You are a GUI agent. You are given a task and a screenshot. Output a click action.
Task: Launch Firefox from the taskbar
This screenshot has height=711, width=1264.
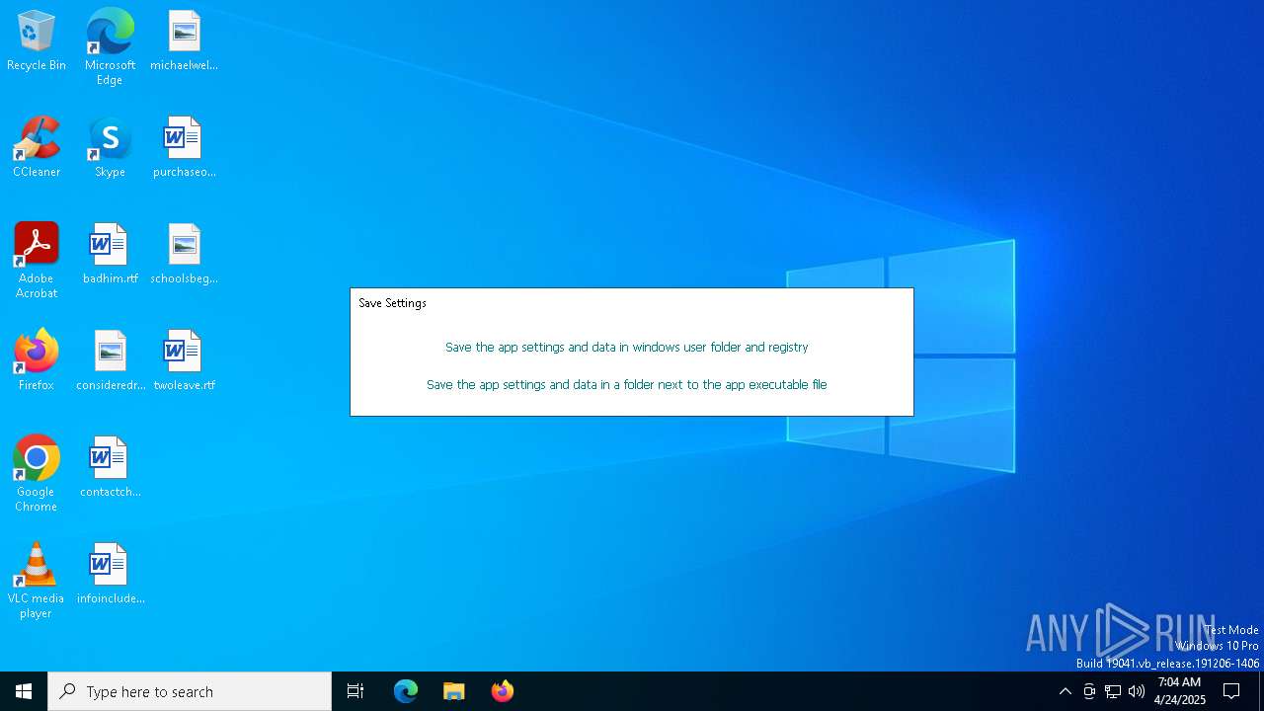click(x=503, y=691)
